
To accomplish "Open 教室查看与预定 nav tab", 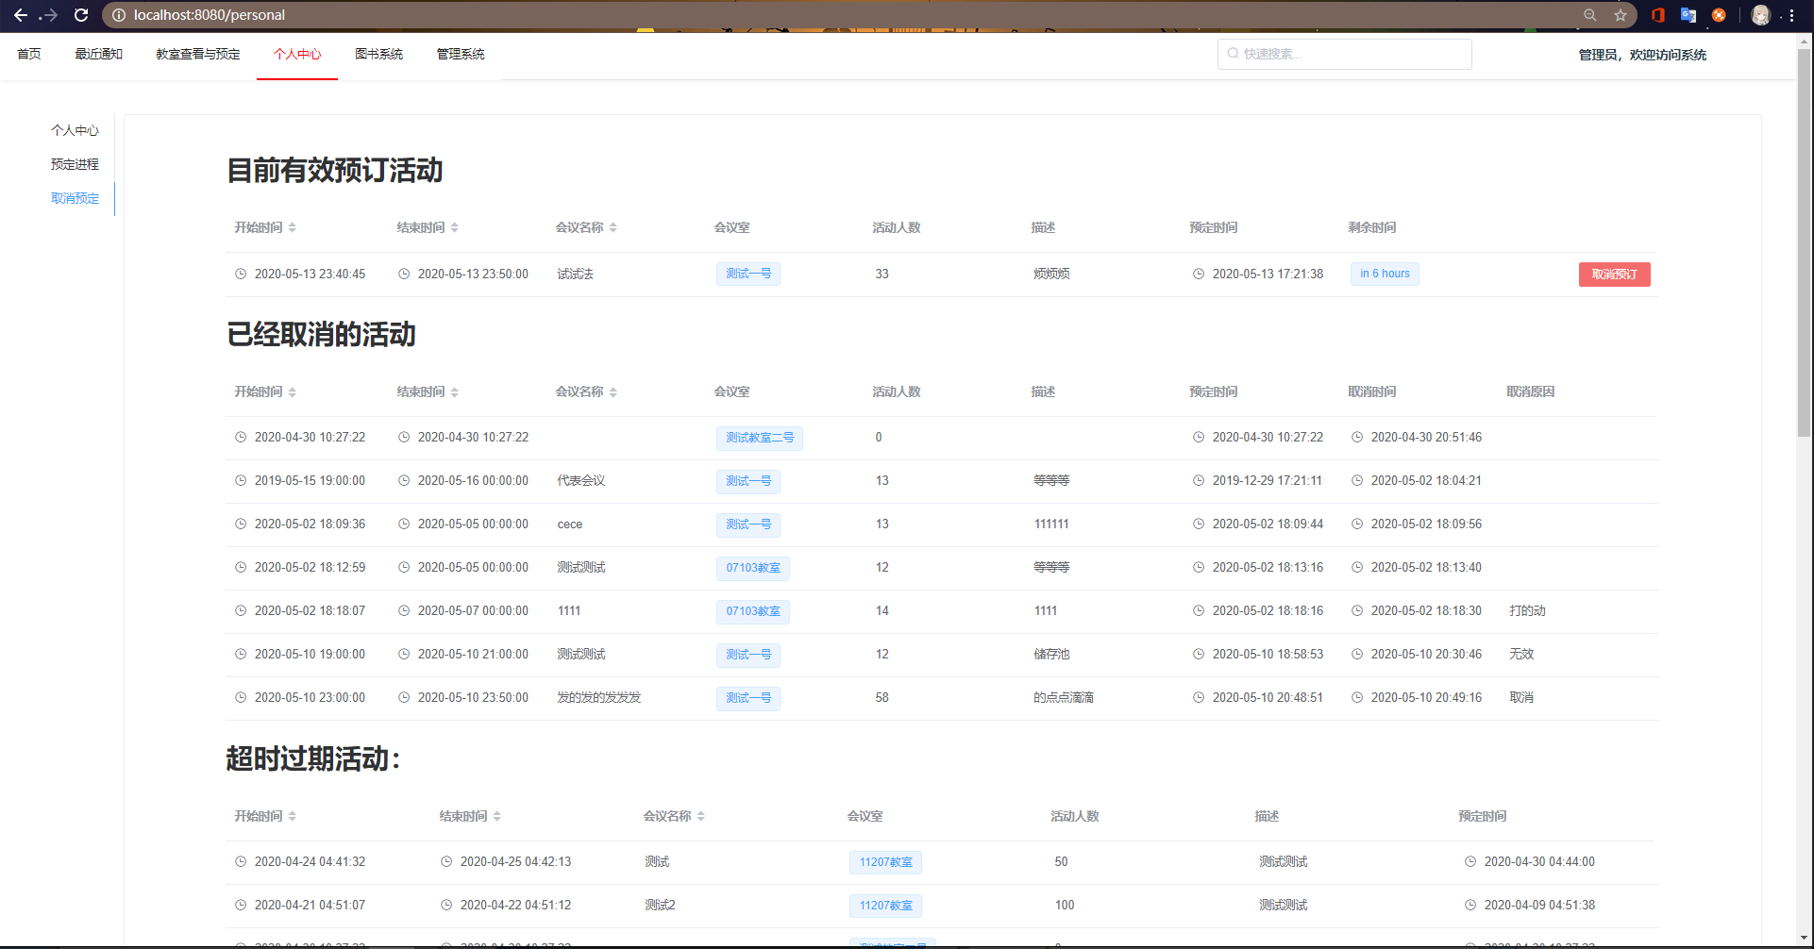I will pos(198,55).
